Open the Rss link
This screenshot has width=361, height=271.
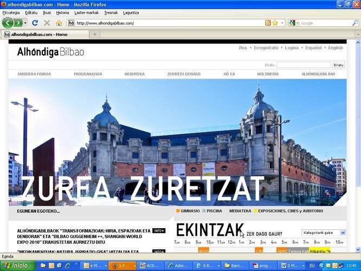click(x=243, y=48)
